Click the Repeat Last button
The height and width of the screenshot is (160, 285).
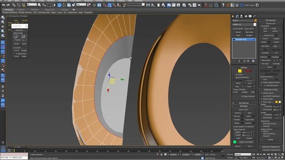coord(271,24)
